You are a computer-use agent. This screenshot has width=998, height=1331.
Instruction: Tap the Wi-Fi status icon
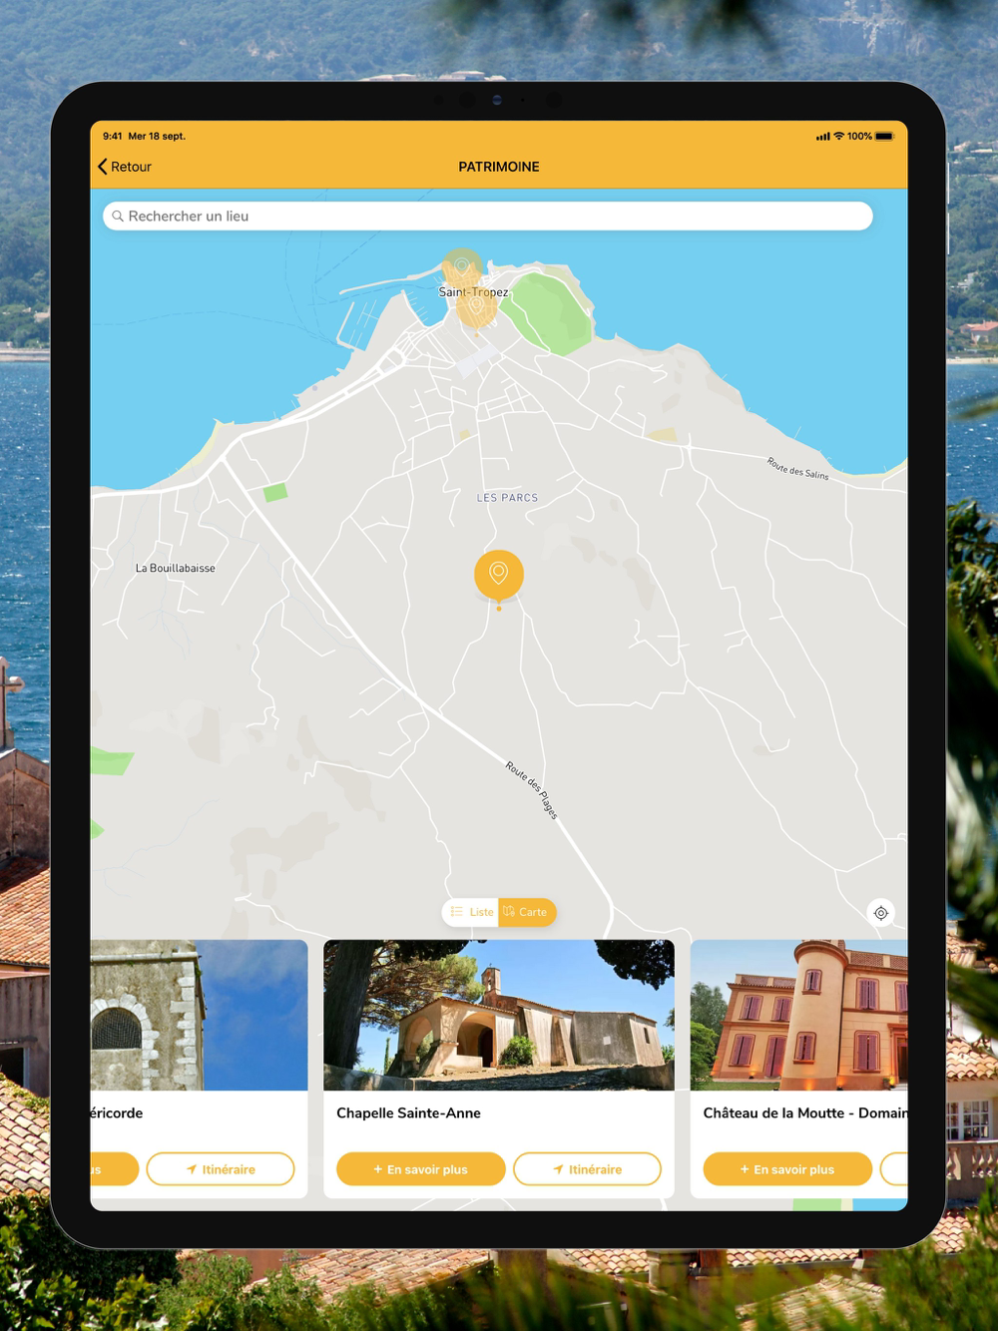(x=838, y=137)
